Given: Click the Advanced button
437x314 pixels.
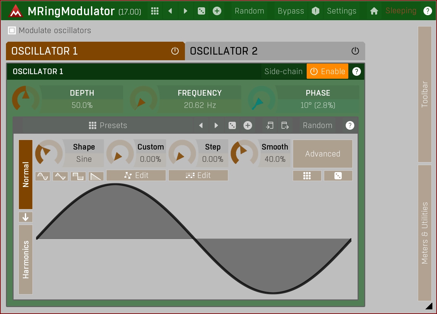Looking at the screenshot, I should coord(323,154).
